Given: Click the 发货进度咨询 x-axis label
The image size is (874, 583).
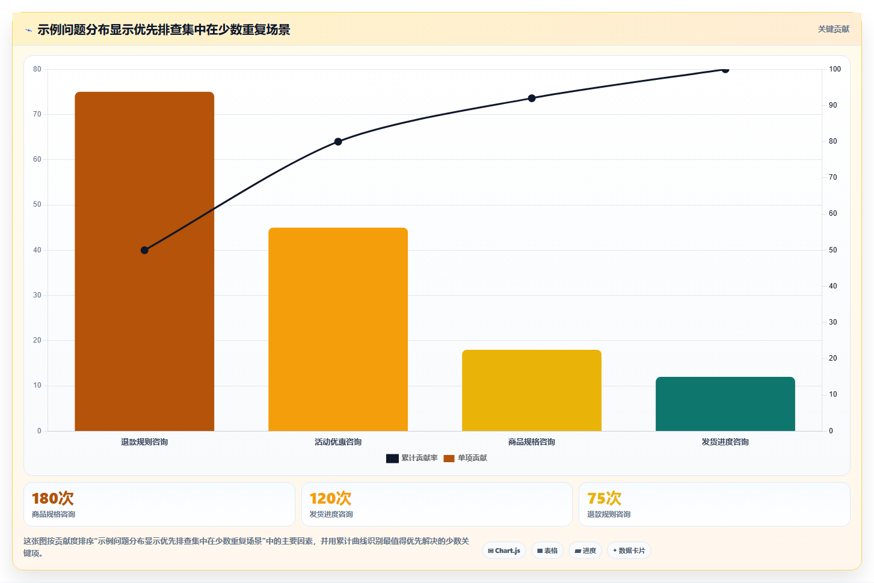Looking at the screenshot, I should [x=725, y=442].
